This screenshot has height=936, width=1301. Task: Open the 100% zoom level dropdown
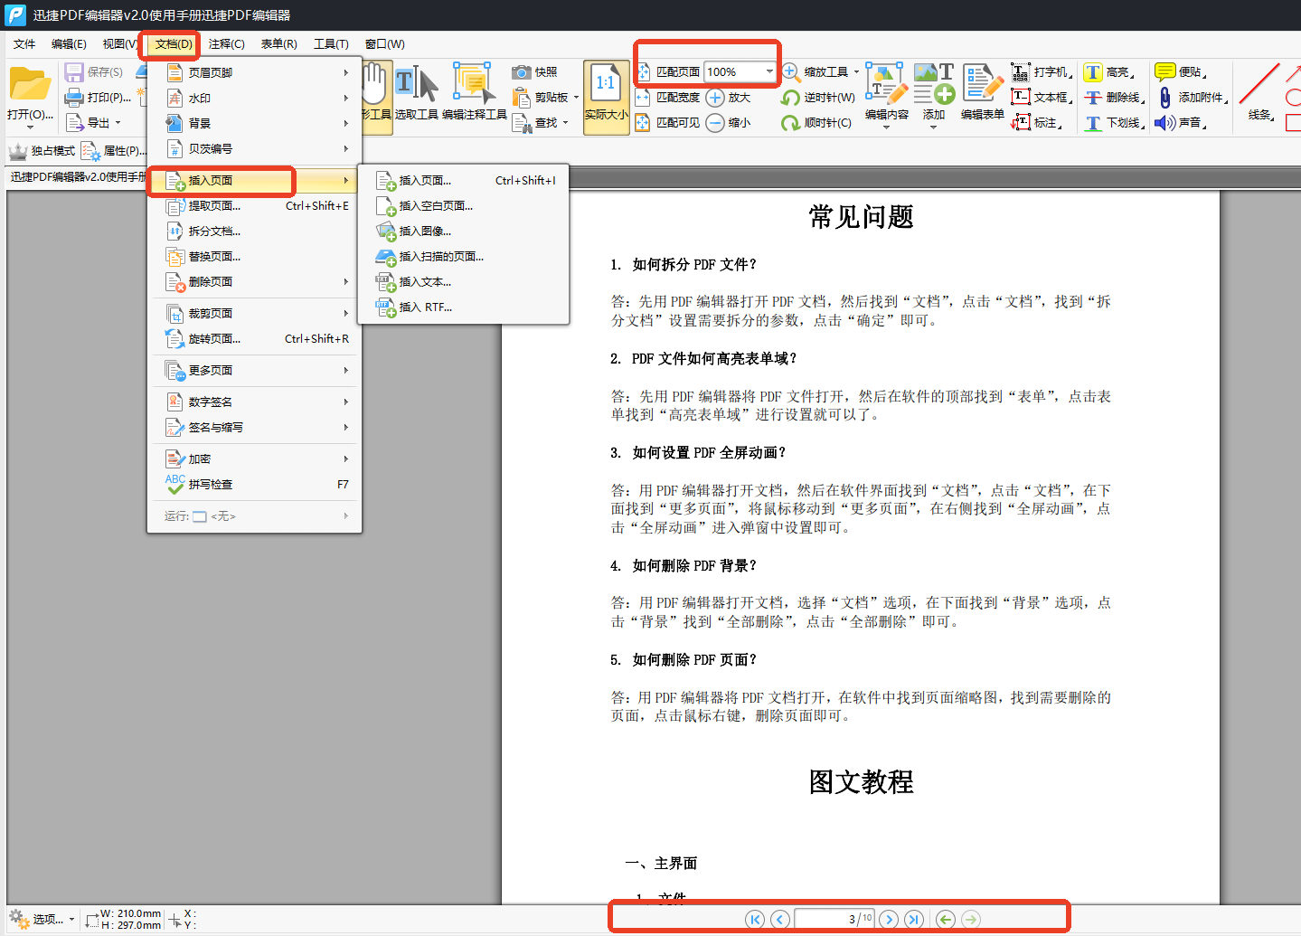click(x=769, y=71)
